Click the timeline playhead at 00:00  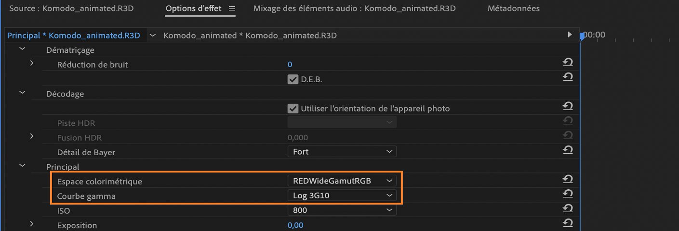coord(583,36)
